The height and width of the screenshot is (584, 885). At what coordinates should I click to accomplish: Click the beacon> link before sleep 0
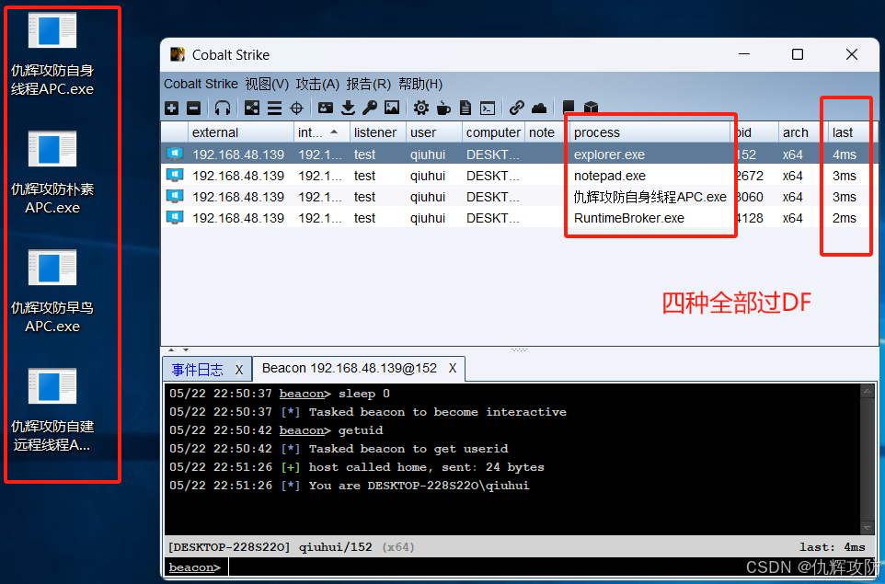coord(305,394)
